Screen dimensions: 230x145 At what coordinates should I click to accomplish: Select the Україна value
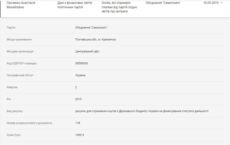click(80, 75)
